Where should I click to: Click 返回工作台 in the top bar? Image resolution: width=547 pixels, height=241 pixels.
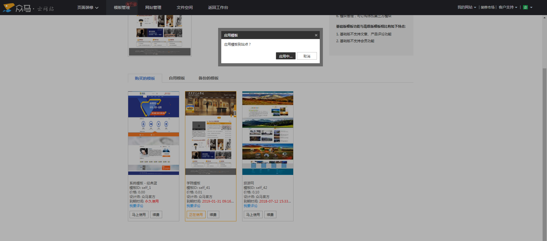pyautogui.click(x=218, y=7)
